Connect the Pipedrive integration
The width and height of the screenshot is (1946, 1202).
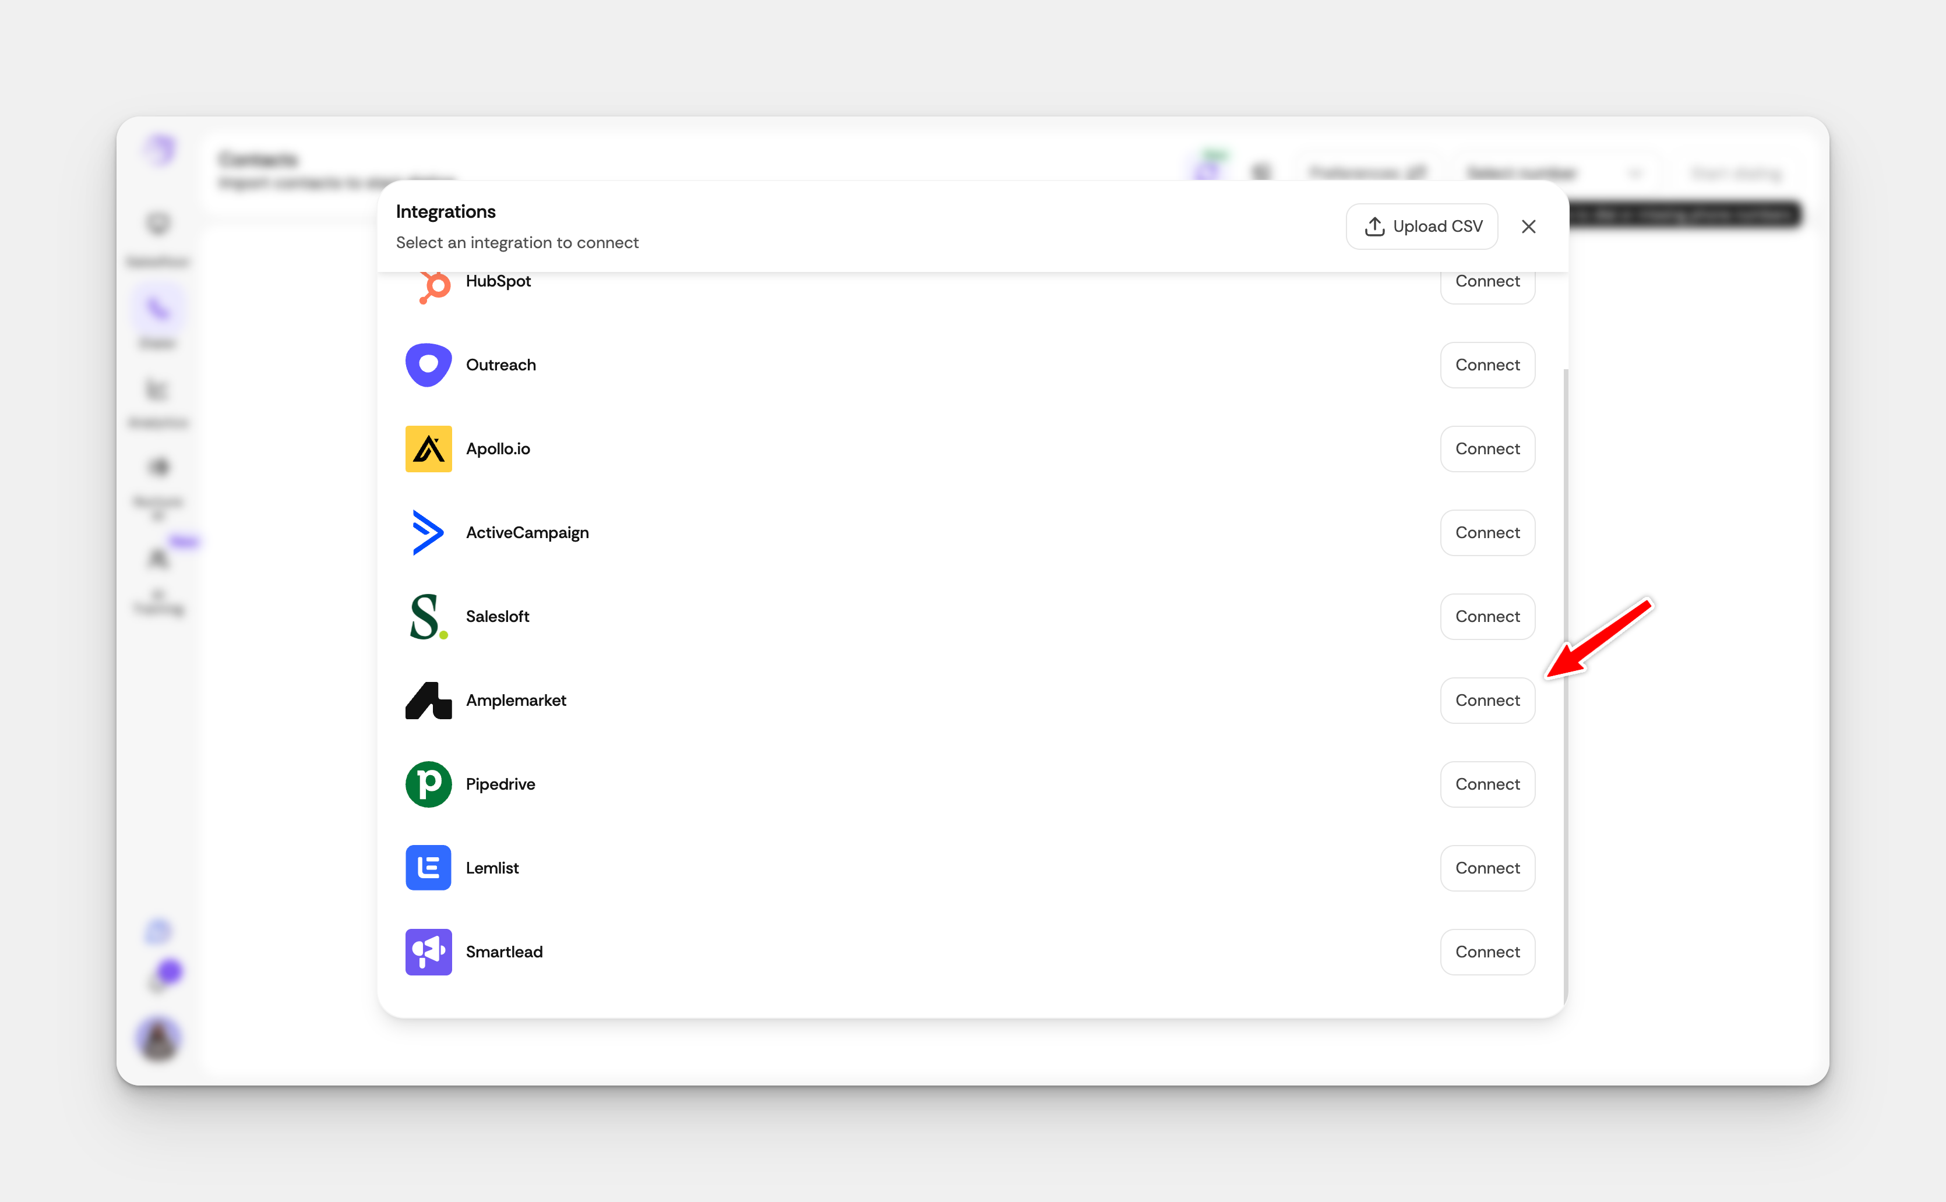click(x=1486, y=784)
